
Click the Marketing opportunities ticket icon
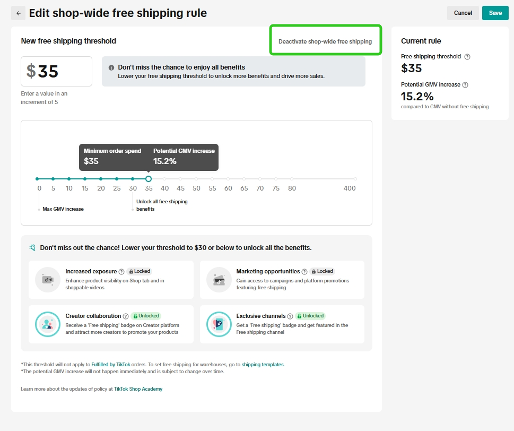219,280
